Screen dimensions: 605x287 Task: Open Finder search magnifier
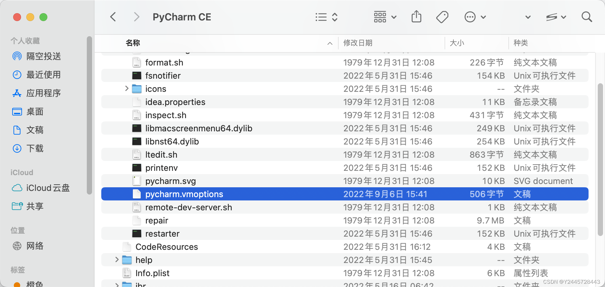click(x=587, y=17)
